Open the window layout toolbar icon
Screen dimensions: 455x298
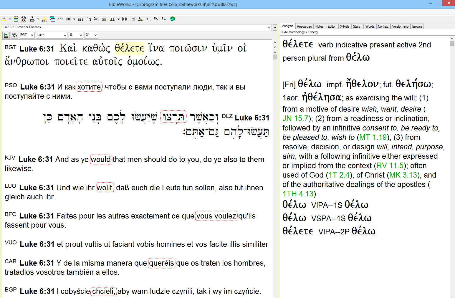[16, 19]
